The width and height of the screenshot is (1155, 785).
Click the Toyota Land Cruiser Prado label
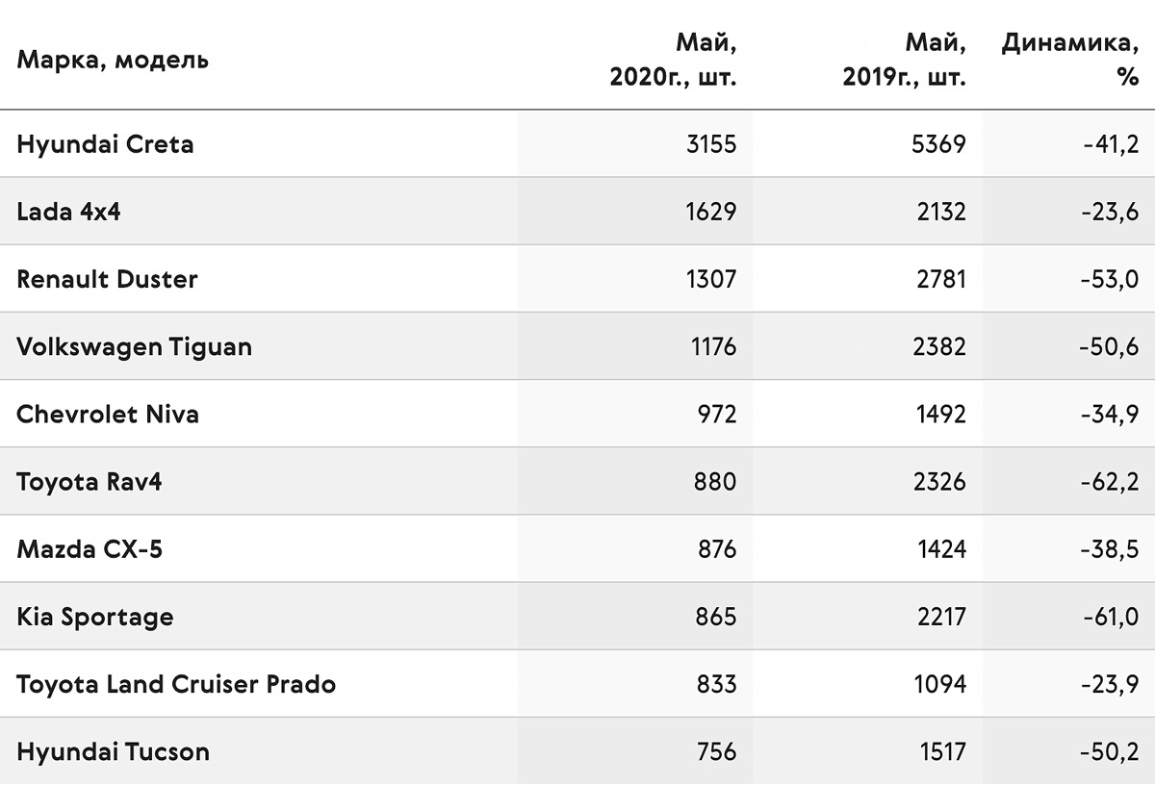[x=176, y=684]
